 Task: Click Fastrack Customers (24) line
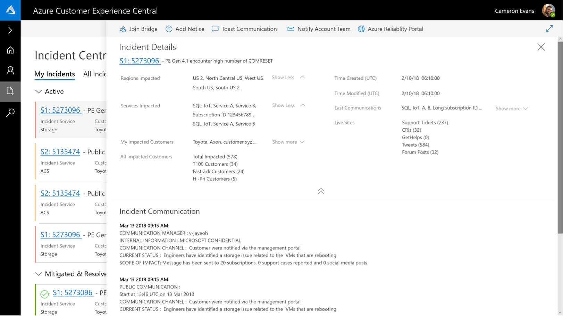coord(219,172)
